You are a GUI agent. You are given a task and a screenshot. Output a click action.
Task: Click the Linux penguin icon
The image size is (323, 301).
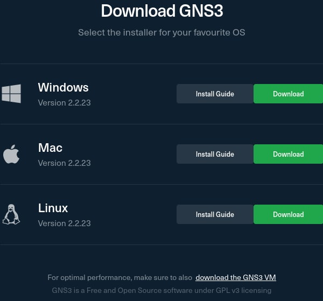coord(11,214)
